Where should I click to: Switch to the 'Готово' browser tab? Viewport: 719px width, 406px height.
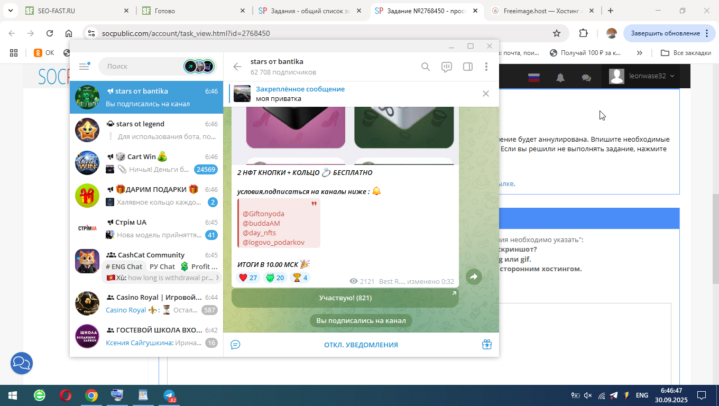pos(193,11)
